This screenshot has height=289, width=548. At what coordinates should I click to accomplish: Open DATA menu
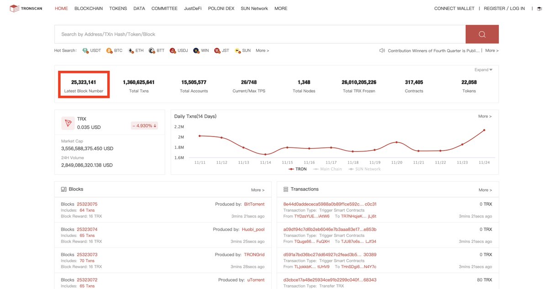(139, 8)
